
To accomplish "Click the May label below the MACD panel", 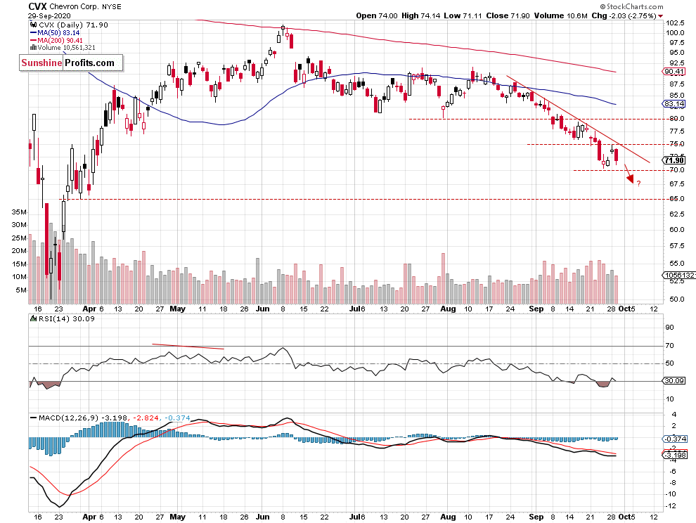I will [178, 517].
